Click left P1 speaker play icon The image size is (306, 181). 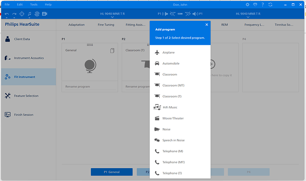pos(165,14)
